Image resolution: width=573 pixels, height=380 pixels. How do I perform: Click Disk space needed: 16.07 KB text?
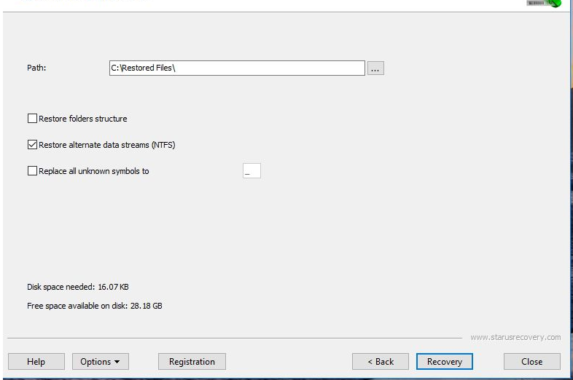[78, 287]
